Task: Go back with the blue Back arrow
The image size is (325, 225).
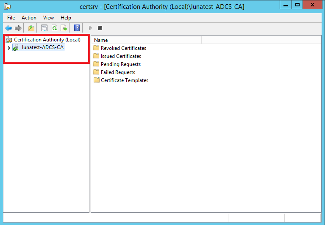Action: coord(8,28)
